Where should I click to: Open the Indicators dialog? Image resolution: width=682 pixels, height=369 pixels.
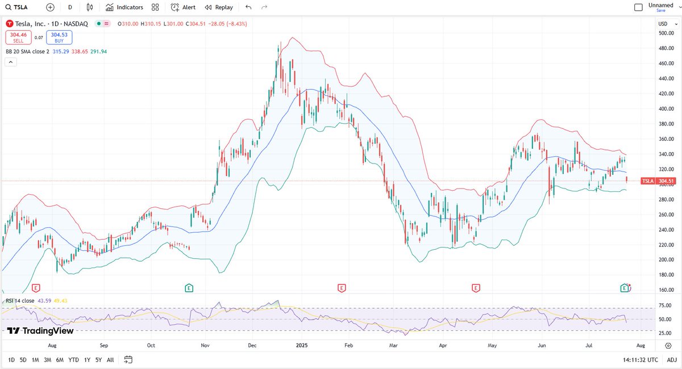tap(124, 7)
